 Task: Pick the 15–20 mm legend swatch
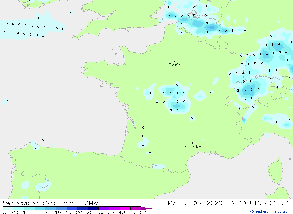72,208
